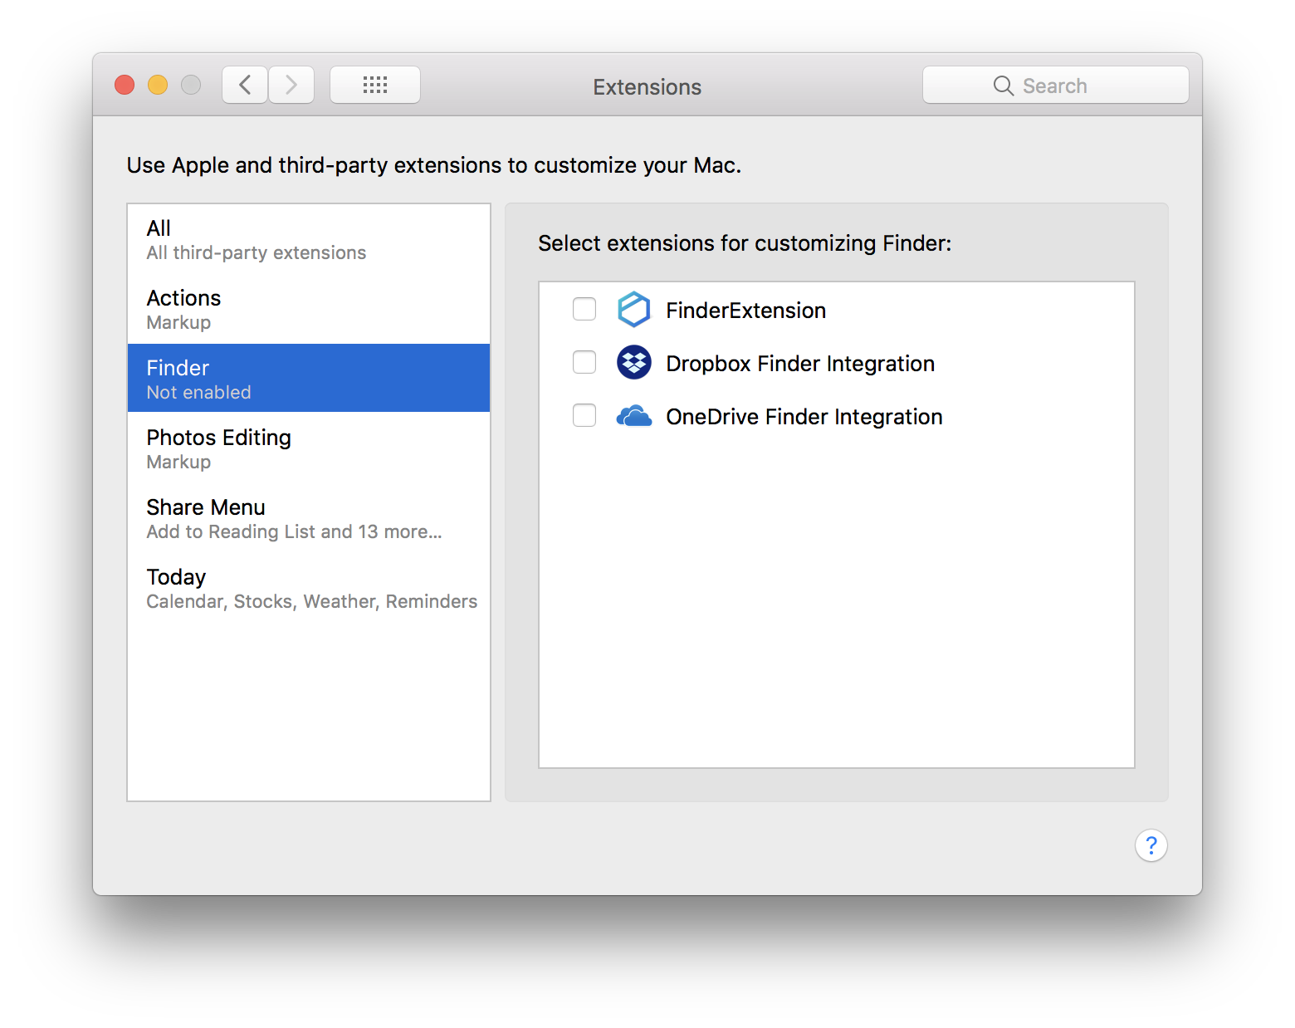Click the FinderExtension label
This screenshot has width=1295, height=1028.
pos(745,311)
